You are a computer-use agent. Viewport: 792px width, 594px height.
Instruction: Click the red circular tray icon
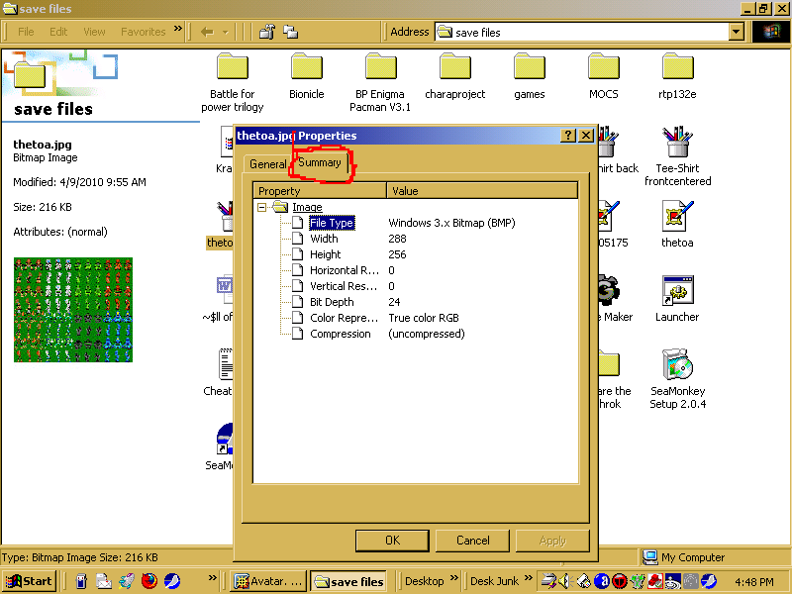tap(620, 581)
